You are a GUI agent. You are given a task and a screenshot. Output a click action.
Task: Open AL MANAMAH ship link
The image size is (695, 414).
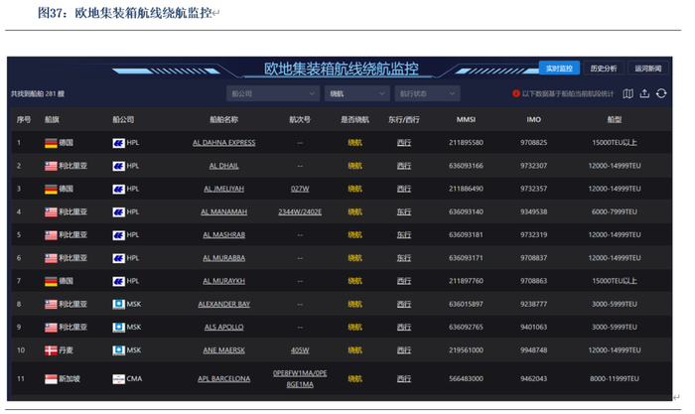(223, 211)
